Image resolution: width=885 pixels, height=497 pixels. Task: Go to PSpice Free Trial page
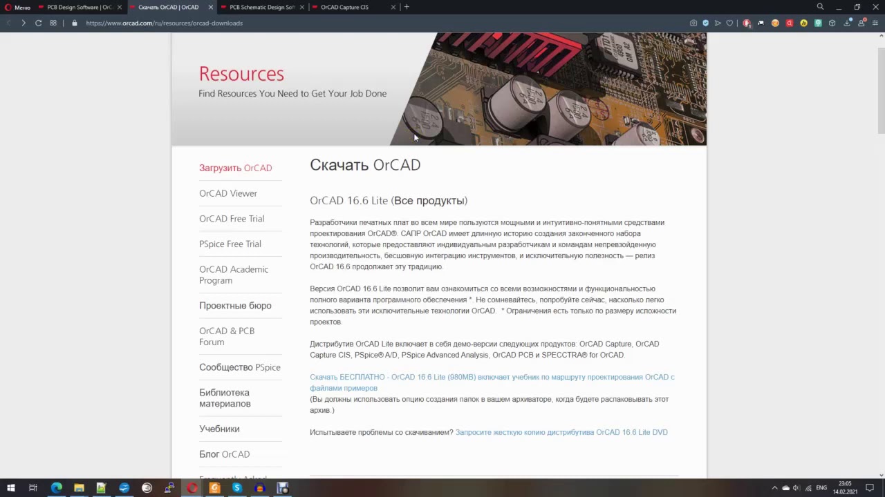(x=230, y=244)
